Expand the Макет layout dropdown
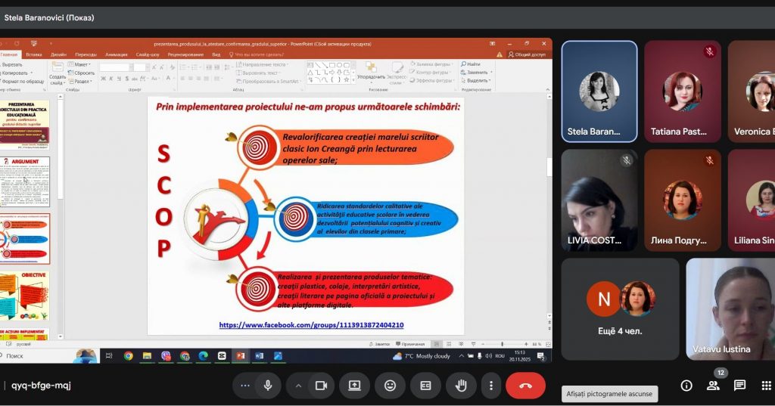775x406 pixels. (x=81, y=65)
